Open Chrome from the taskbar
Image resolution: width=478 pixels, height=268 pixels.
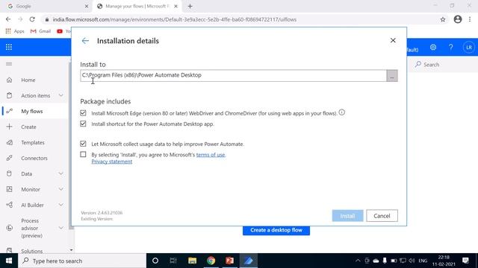(x=211, y=261)
